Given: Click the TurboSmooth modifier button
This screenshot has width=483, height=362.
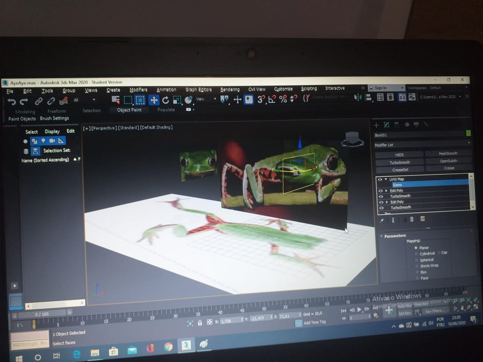Looking at the screenshot, I should point(399,162).
